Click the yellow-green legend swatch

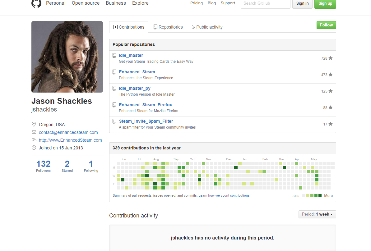point(308,196)
